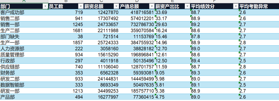Click the 部门缺失 cell
Viewport: 279px width, 101px height.
coord(24,37)
